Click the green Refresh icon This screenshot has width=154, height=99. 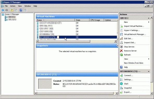pyautogui.click(x=121, y=55)
